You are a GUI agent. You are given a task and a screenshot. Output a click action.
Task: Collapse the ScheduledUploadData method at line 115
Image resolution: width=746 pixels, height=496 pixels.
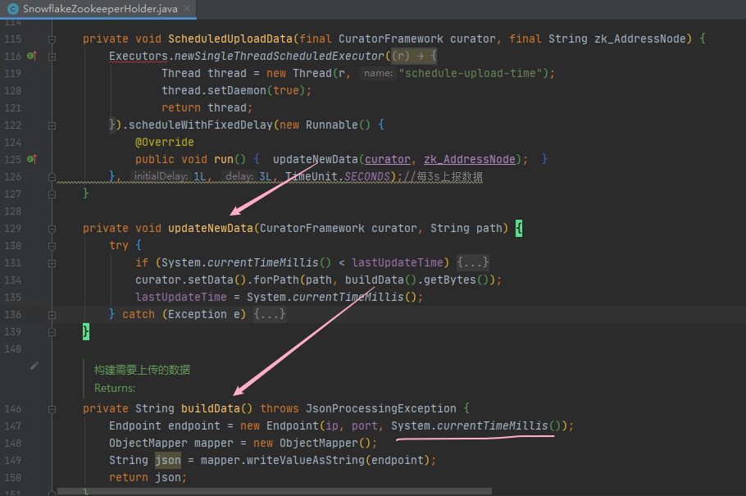click(x=52, y=39)
